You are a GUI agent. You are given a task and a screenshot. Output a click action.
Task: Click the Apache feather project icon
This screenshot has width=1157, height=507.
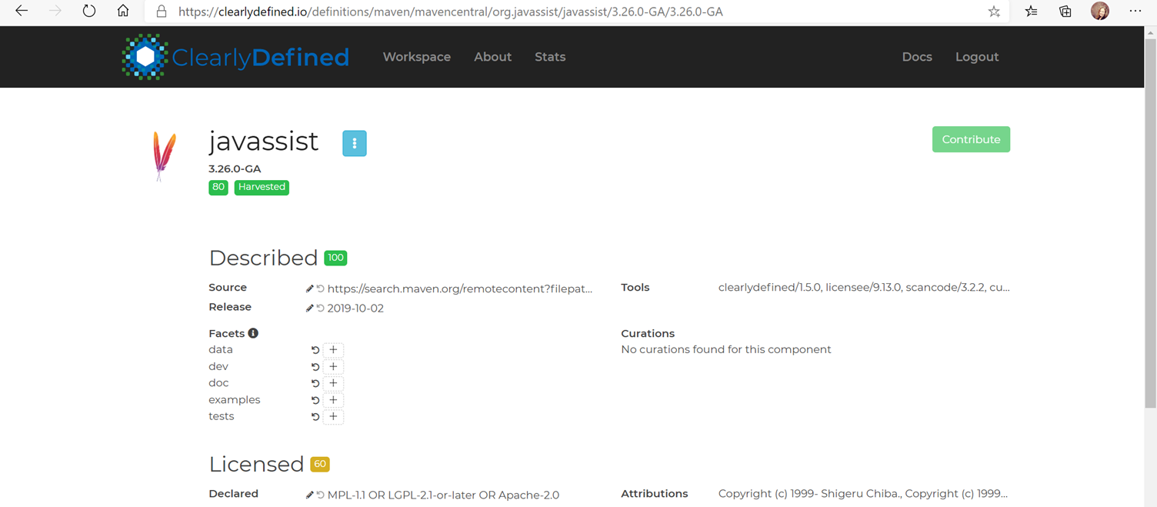(164, 155)
